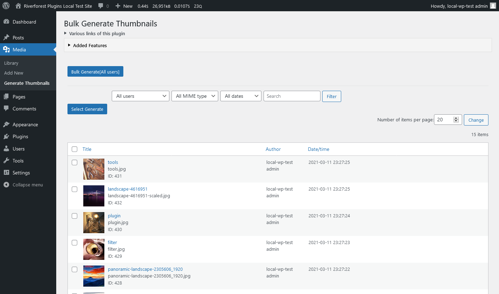Click the Search input field
499x294 pixels.
tap(292, 96)
